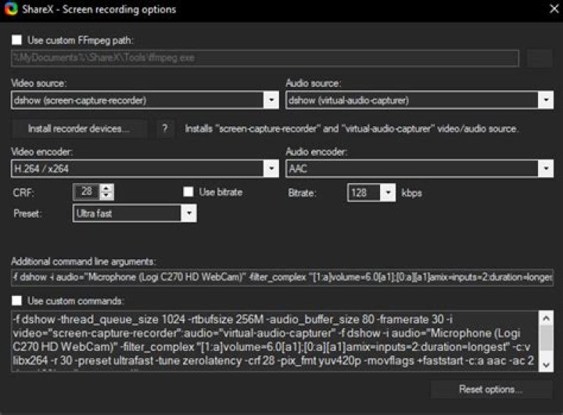Screen dimensions: 563x415
Task: Click the Additional command line arguments field
Action: pyautogui.click(x=282, y=277)
